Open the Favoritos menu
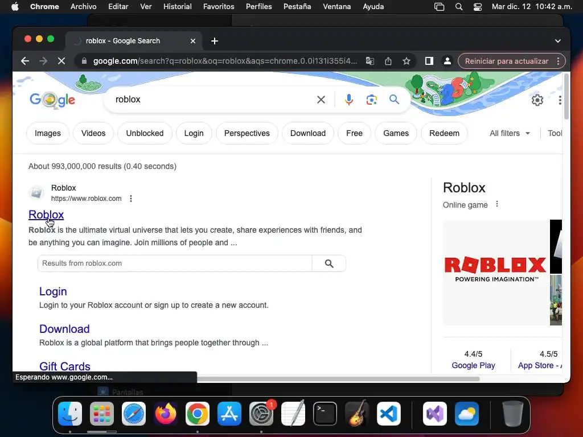 [x=219, y=7]
